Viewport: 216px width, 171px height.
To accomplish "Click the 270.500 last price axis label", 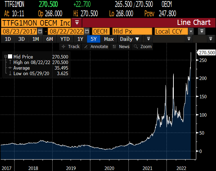I will click(206, 53).
